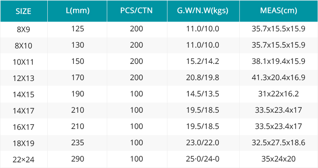
Task: Click the 235 length cell
Action: pos(78,143)
